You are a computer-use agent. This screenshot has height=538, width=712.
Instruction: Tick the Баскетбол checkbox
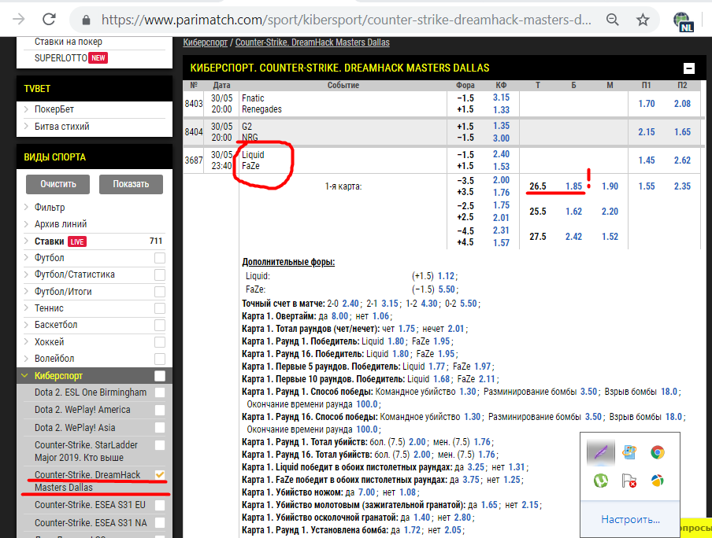(x=159, y=326)
